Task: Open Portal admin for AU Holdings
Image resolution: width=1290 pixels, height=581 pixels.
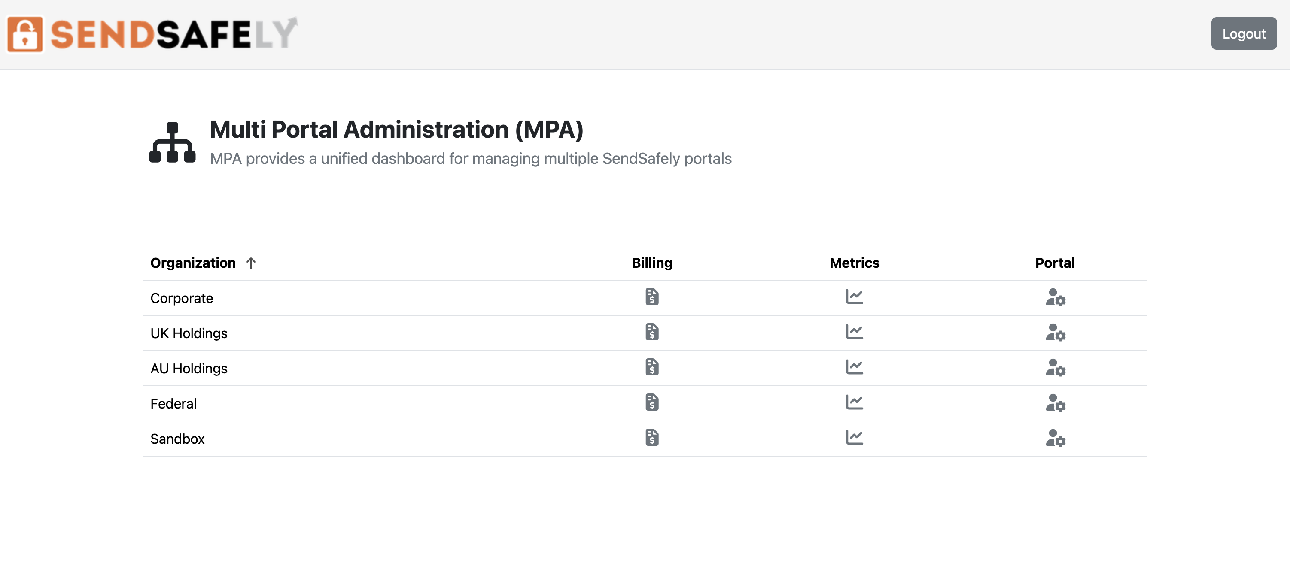Action: point(1055,367)
